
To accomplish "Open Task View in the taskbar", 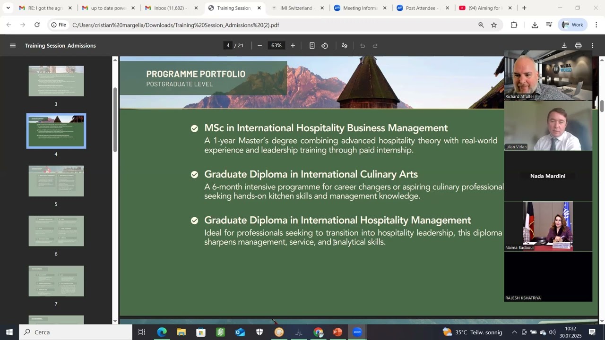I will (x=141, y=332).
